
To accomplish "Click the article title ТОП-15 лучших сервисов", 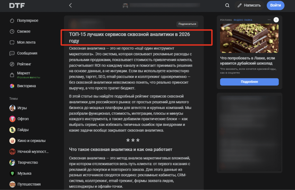I will click(129, 37).
